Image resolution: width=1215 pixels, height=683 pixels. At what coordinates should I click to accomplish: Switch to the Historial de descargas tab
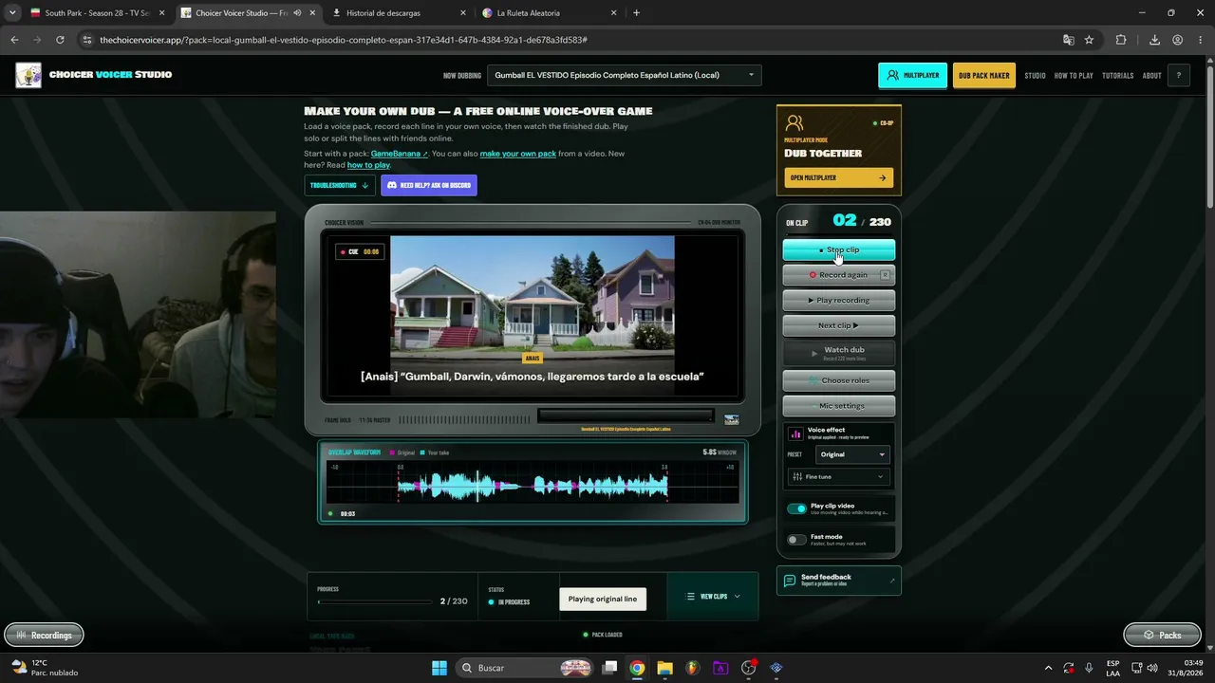coord(398,13)
